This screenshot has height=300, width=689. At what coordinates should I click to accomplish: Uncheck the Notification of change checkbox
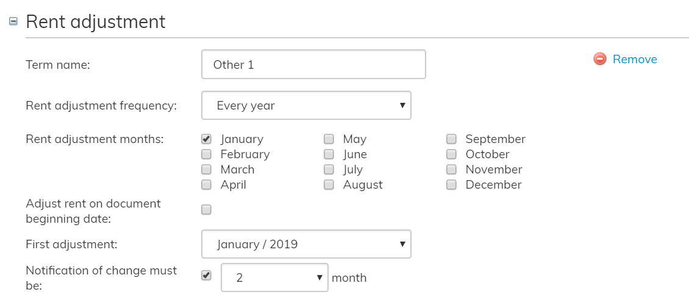click(x=206, y=276)
